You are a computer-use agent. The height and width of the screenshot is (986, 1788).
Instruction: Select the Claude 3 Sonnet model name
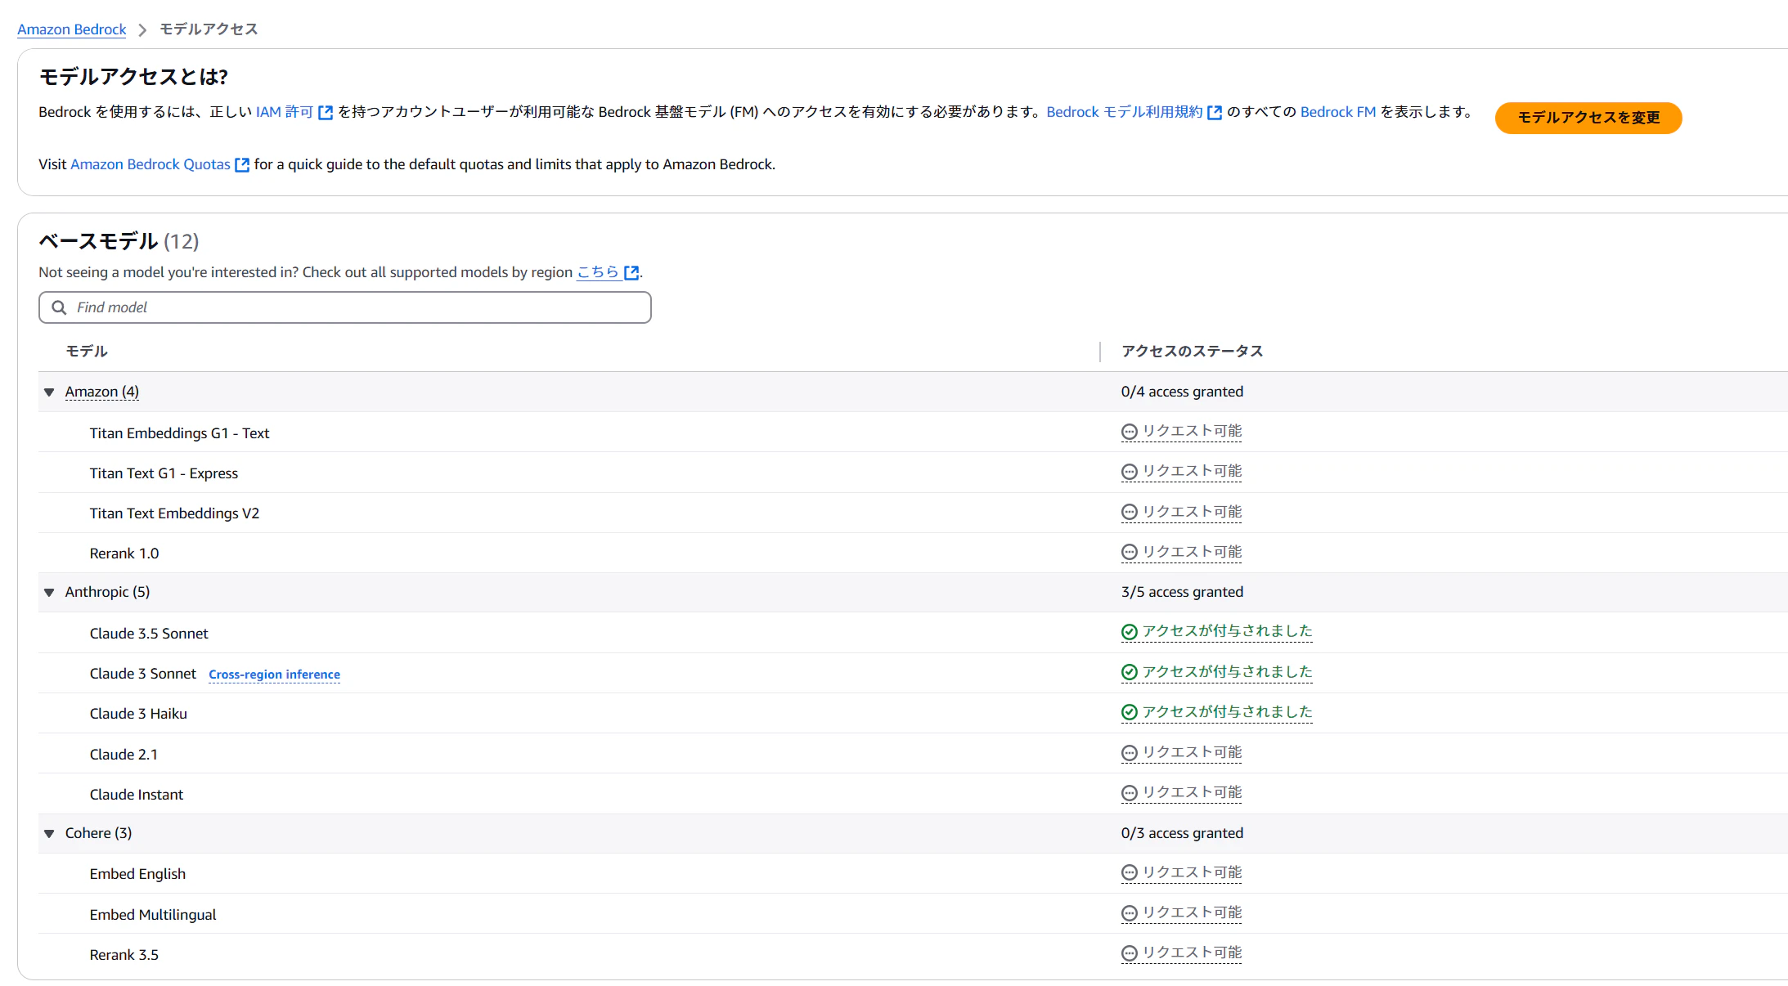pos(143,674)
